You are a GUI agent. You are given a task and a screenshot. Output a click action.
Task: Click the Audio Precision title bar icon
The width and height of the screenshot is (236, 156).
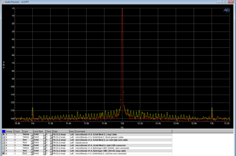(2, 2)
